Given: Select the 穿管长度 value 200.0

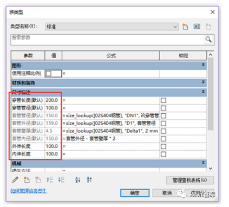Looking at the screenshot, I should click(54, 100).
